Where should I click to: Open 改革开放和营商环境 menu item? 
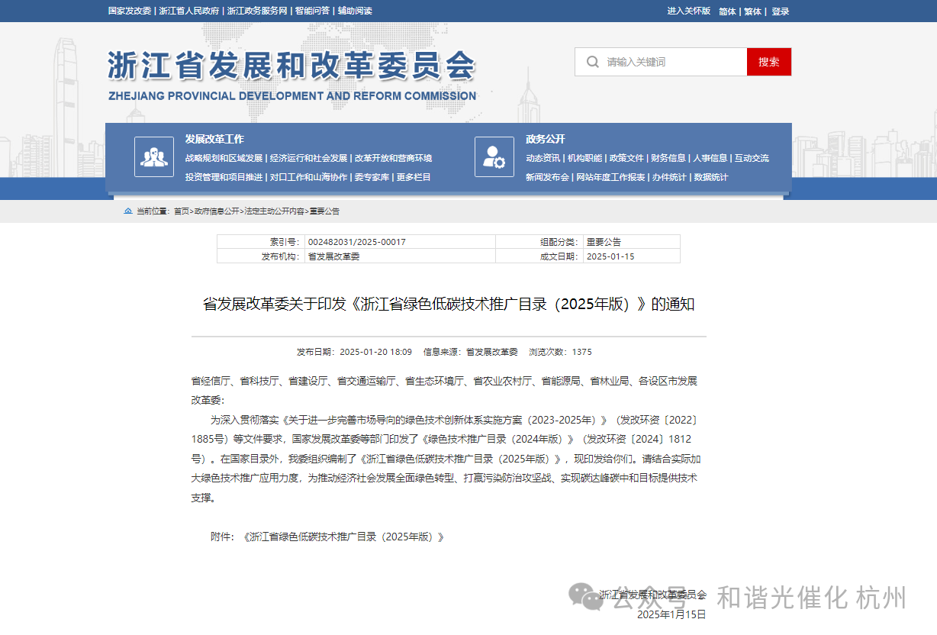tap(393, 158)
